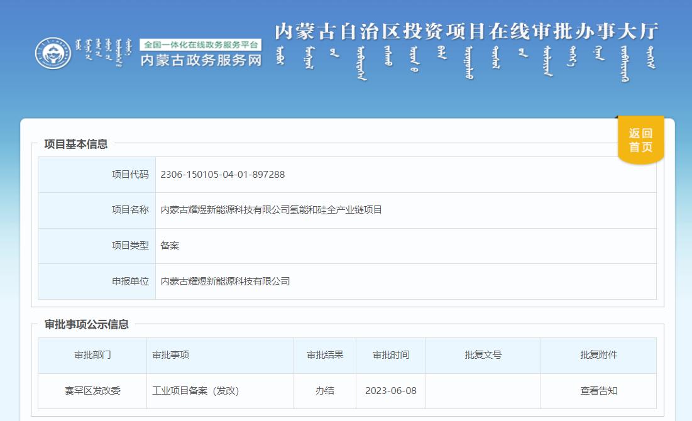This screenshot has height=421, width=692.
Task: Select the 备案 project type cell
Action: 170,246
